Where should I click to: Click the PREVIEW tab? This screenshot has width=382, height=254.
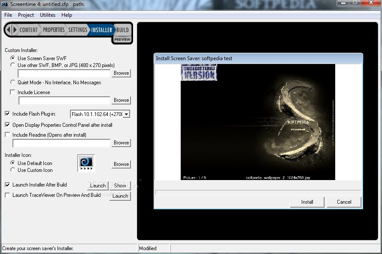tap(122, 40)
